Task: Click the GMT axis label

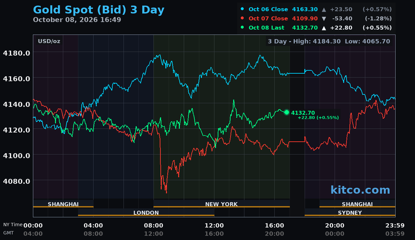Action: 9,233
